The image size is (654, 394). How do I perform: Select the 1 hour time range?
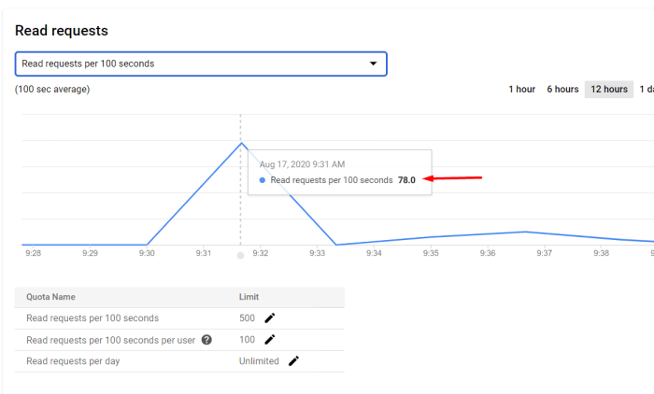tap(521, 90)
